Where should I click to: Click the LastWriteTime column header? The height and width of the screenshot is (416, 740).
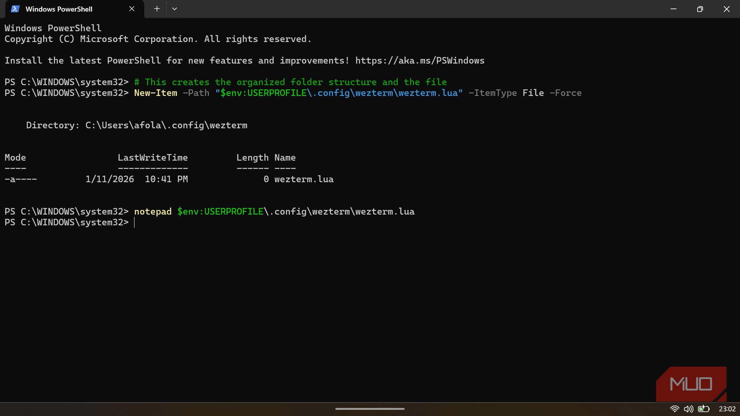pos(153,158)
